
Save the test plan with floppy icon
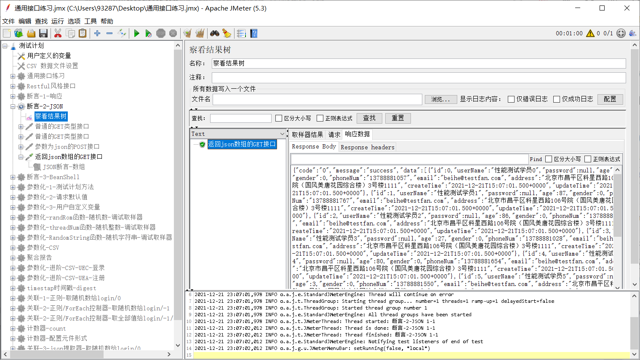point(43,33)
